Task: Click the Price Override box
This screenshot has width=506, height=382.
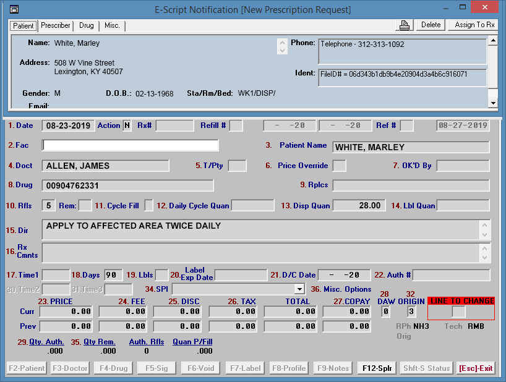Action: [339, 166]
